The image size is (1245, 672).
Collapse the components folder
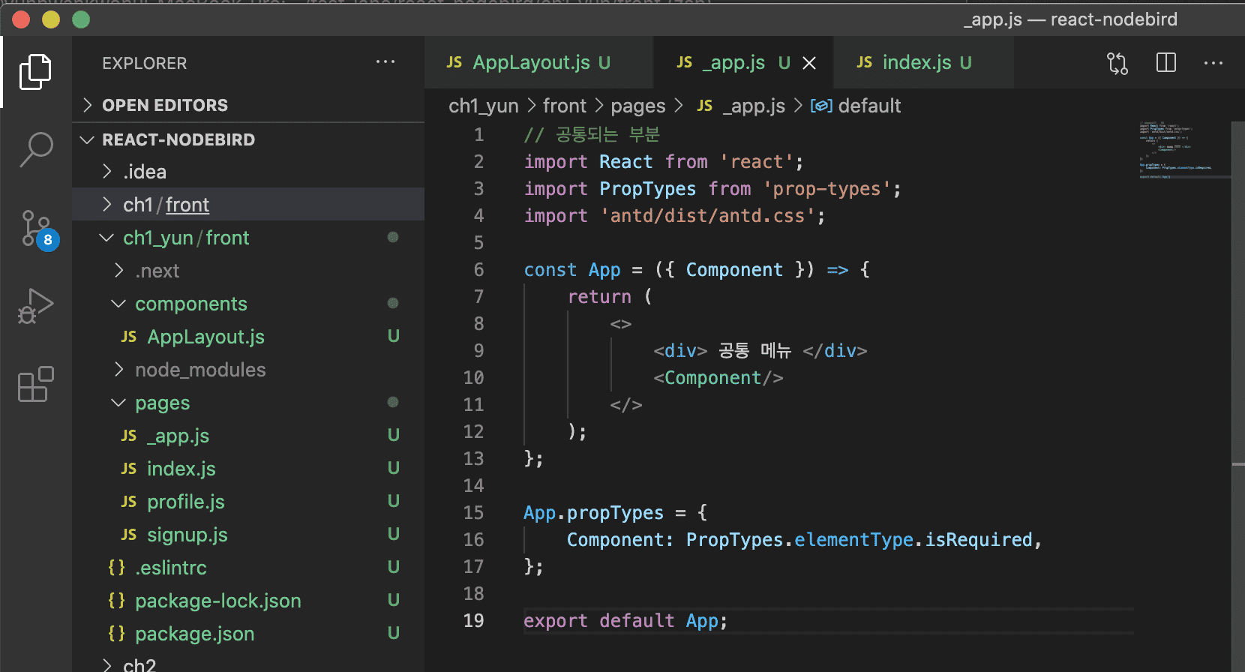[190, 304]
